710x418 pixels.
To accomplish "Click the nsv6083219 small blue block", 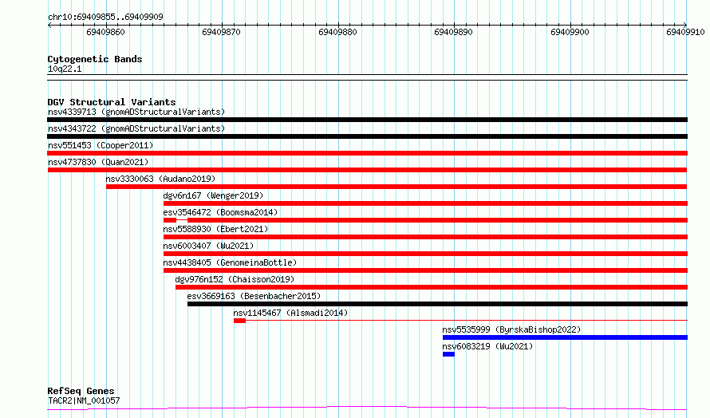I will (448, 355).
